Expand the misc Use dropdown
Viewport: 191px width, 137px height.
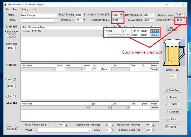pos(128,108)
